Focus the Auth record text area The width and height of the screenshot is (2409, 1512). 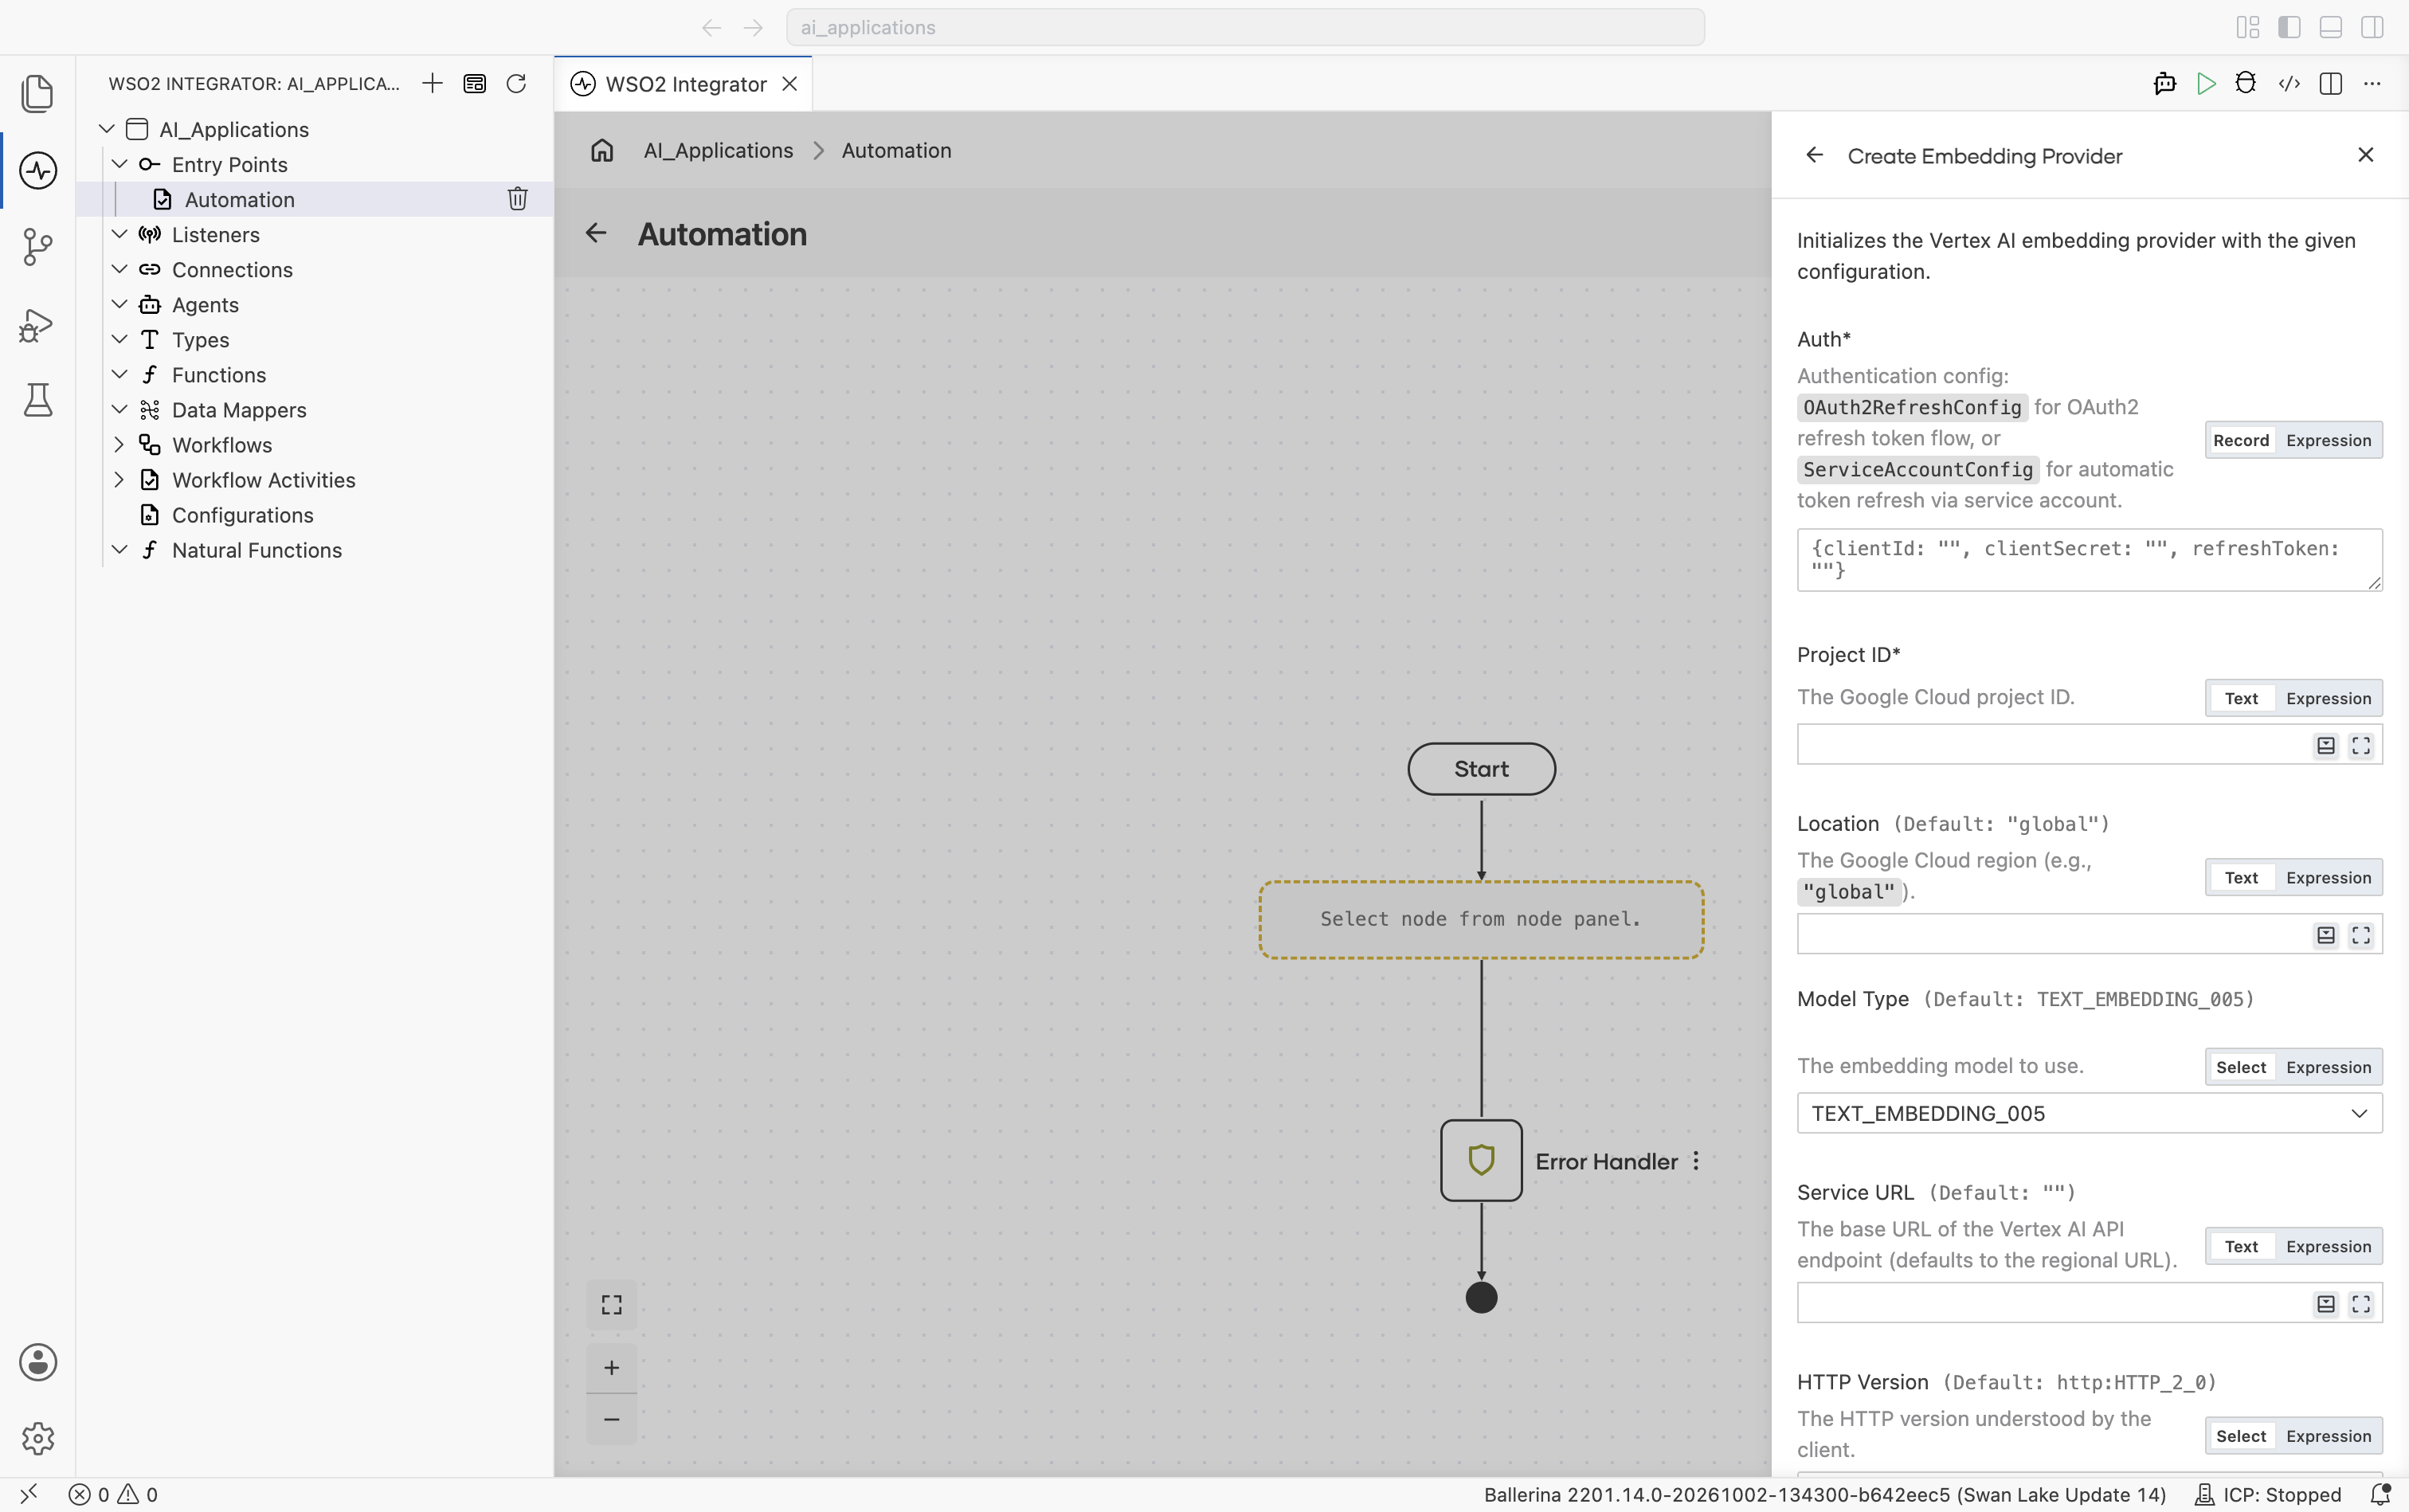coord(2089,560)
